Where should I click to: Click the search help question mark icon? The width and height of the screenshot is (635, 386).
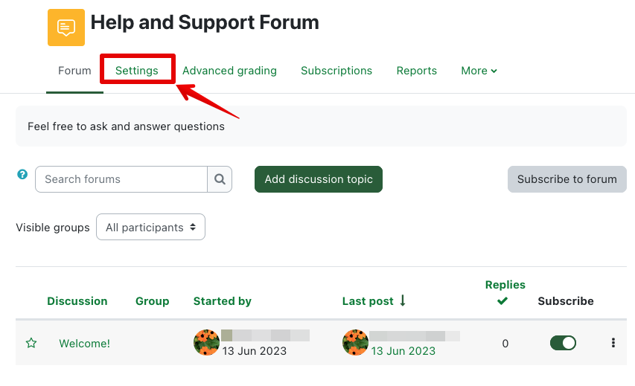22,175
